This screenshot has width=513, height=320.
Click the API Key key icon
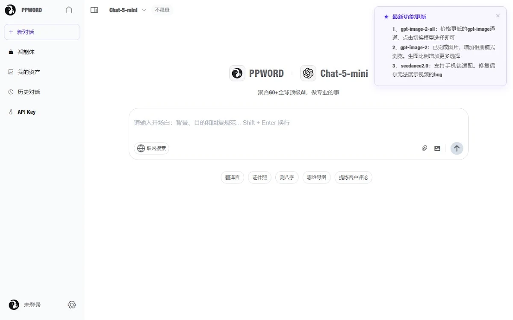[11, 112]
